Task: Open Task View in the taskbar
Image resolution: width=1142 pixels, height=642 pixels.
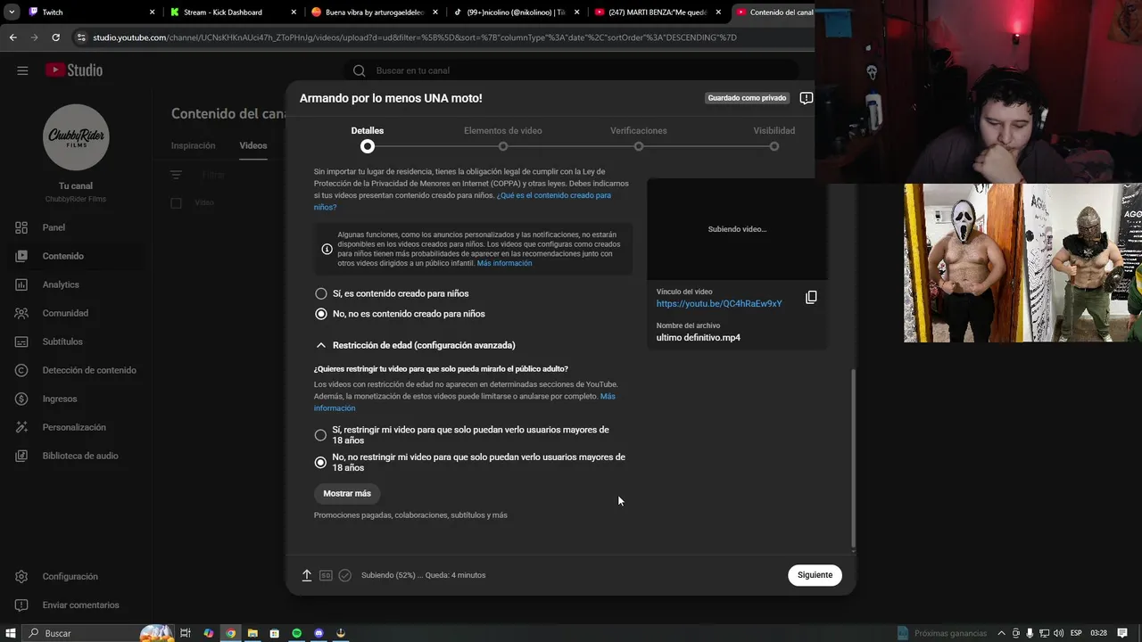Action: [186, 633]
